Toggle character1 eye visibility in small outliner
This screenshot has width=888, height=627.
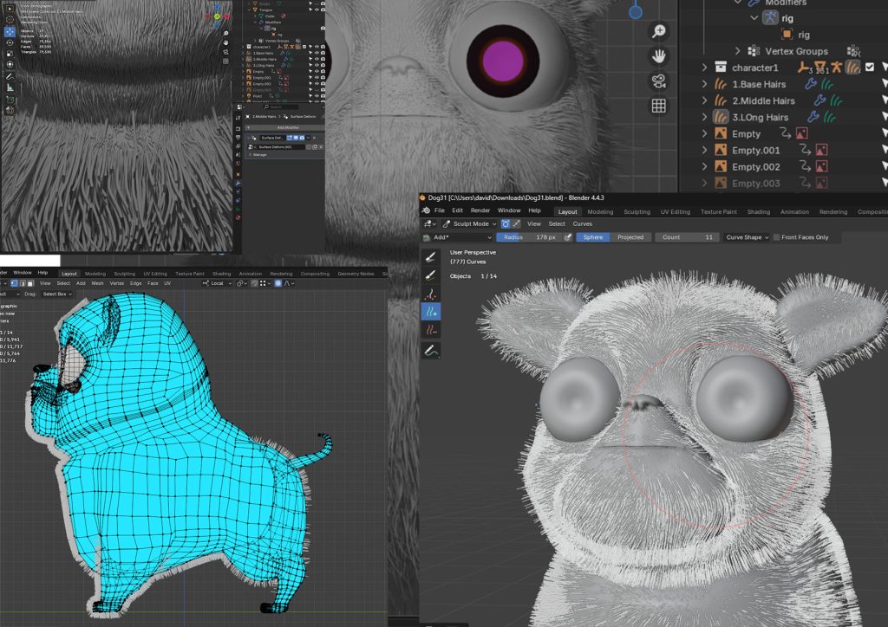click(317, 47)
